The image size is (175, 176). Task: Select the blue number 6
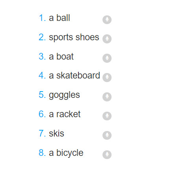[x=42, y=114]
